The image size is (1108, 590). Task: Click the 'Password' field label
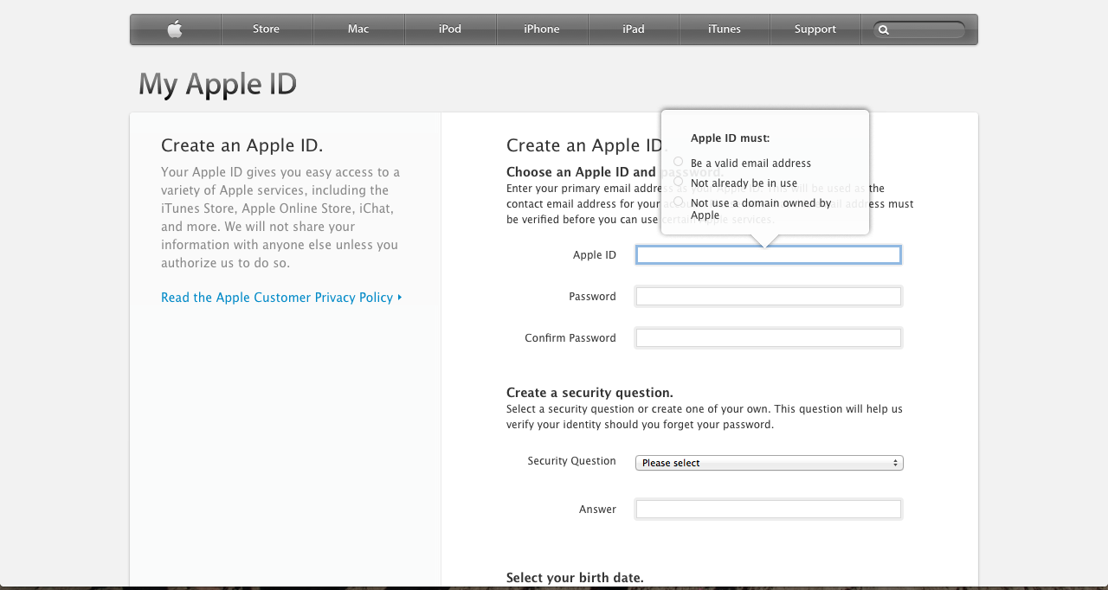coord(593,297)
